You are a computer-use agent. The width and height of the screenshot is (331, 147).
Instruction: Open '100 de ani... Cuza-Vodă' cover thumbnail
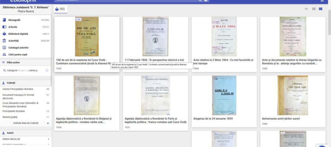tap(87, 36)
